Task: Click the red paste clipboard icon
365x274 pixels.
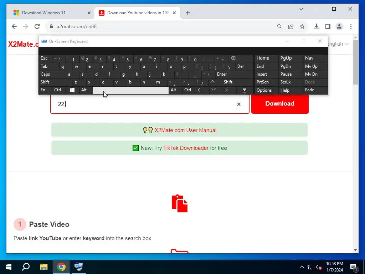Action: pyautogui.click(x=180, y=203)
